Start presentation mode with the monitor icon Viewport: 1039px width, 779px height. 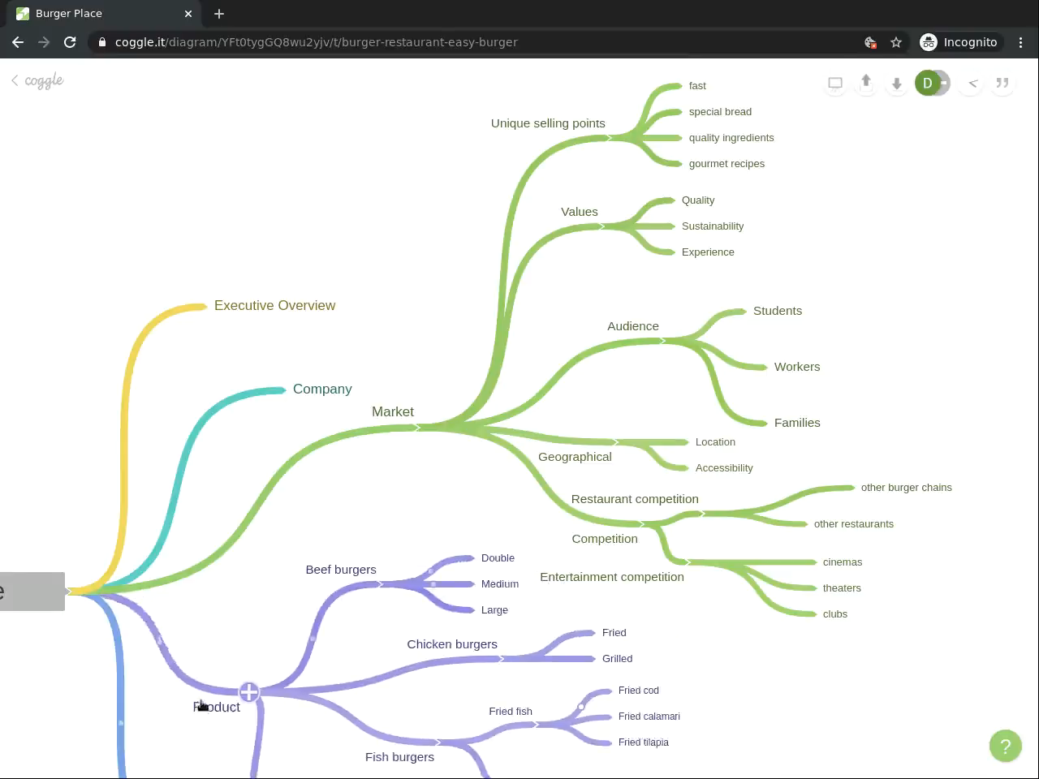click(835, 83)
